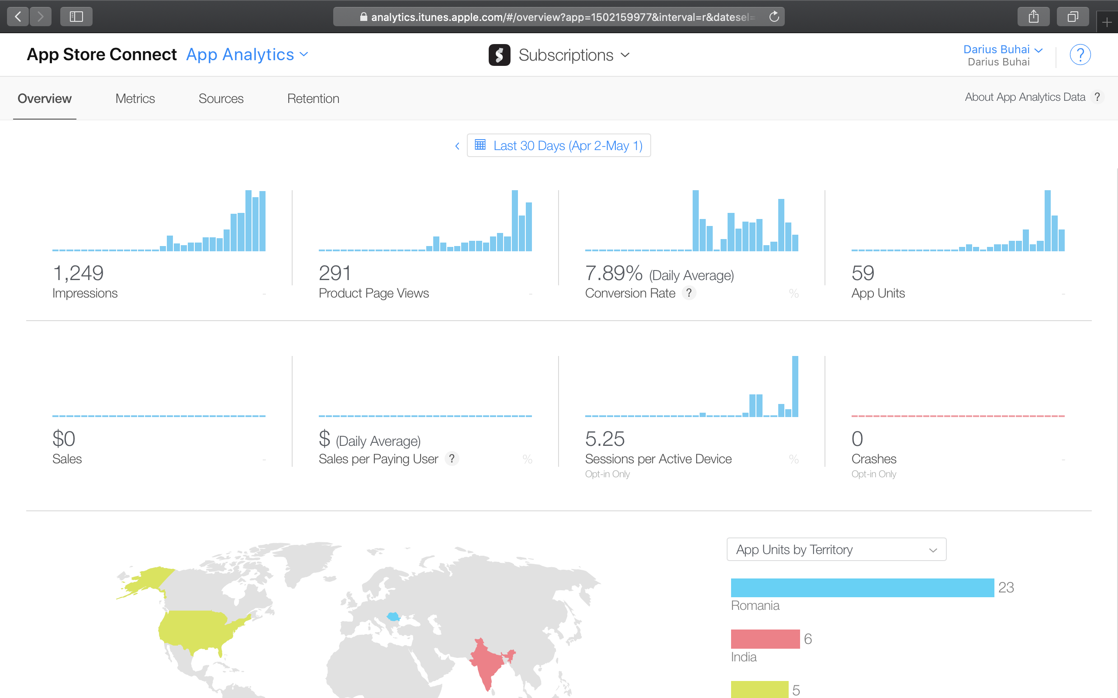Click the Subscriptions app icon
This screenshot has width=1118, height=698.
500,55
